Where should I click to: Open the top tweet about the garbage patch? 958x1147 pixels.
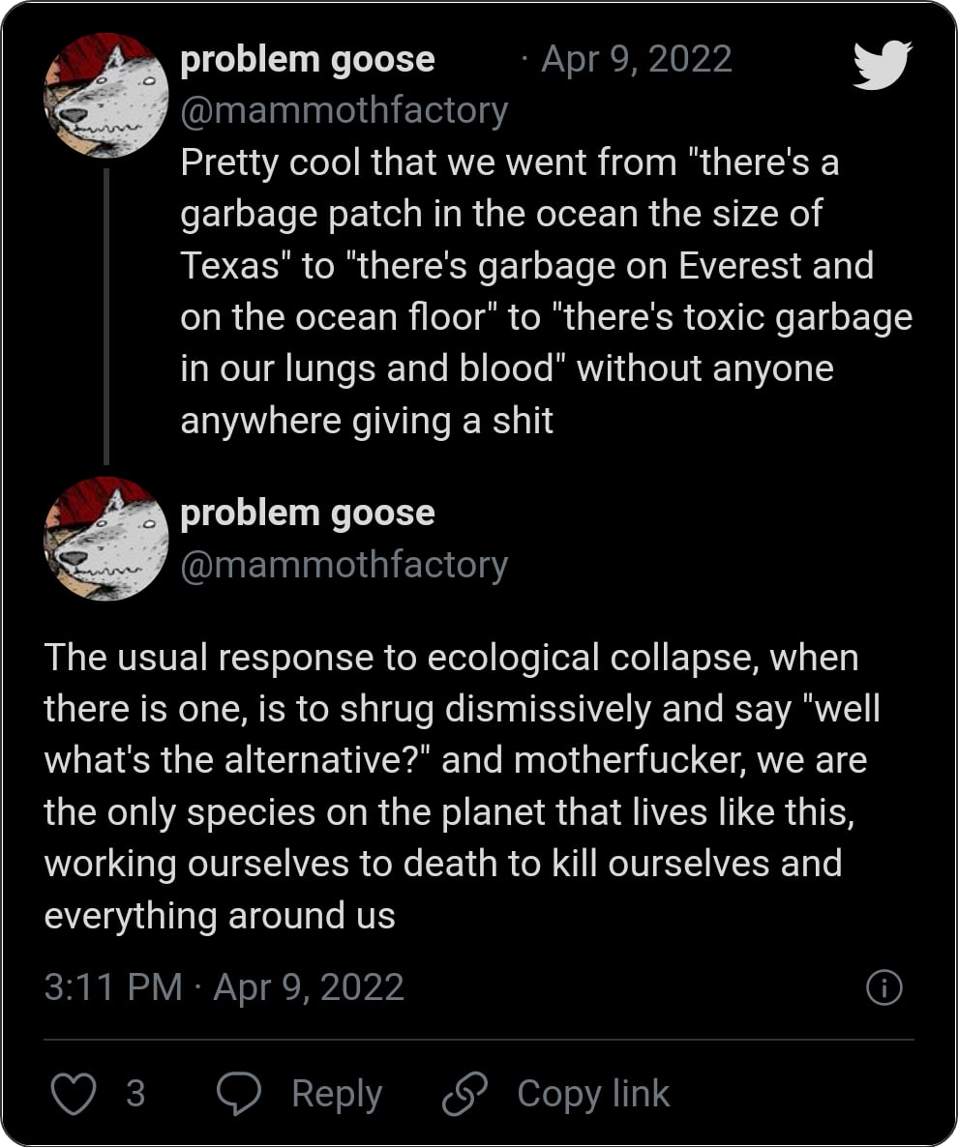(x=545, y=291)
